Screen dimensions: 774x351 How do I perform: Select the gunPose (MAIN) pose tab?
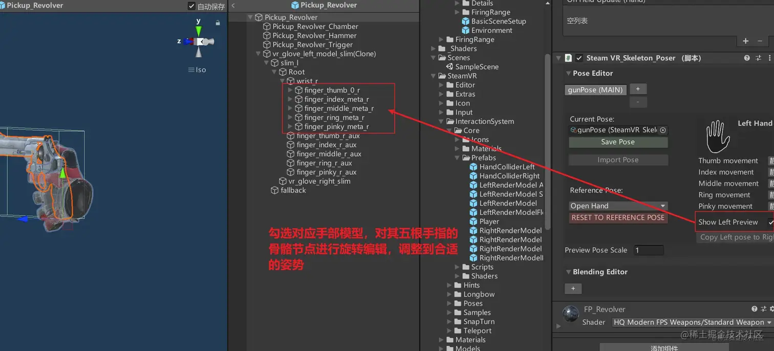tap(595, 90)
